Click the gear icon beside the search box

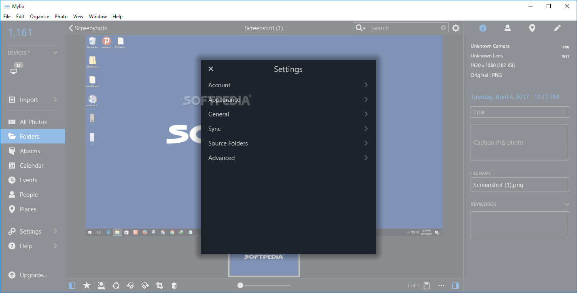[456, 28]
